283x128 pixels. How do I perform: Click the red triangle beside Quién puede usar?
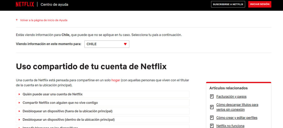pyautogui.click(x=19, y=94)
